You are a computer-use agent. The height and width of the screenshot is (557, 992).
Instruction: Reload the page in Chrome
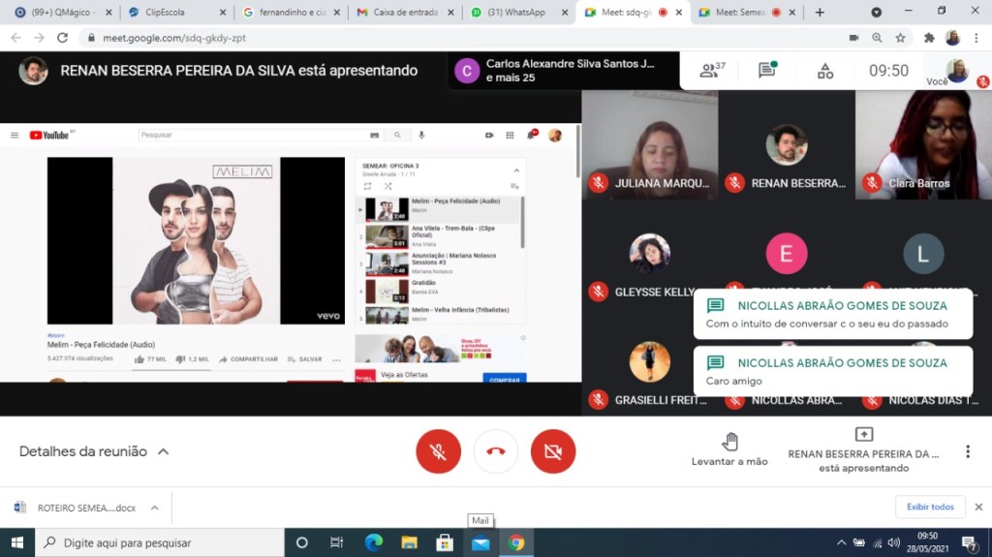coord(63,38)
